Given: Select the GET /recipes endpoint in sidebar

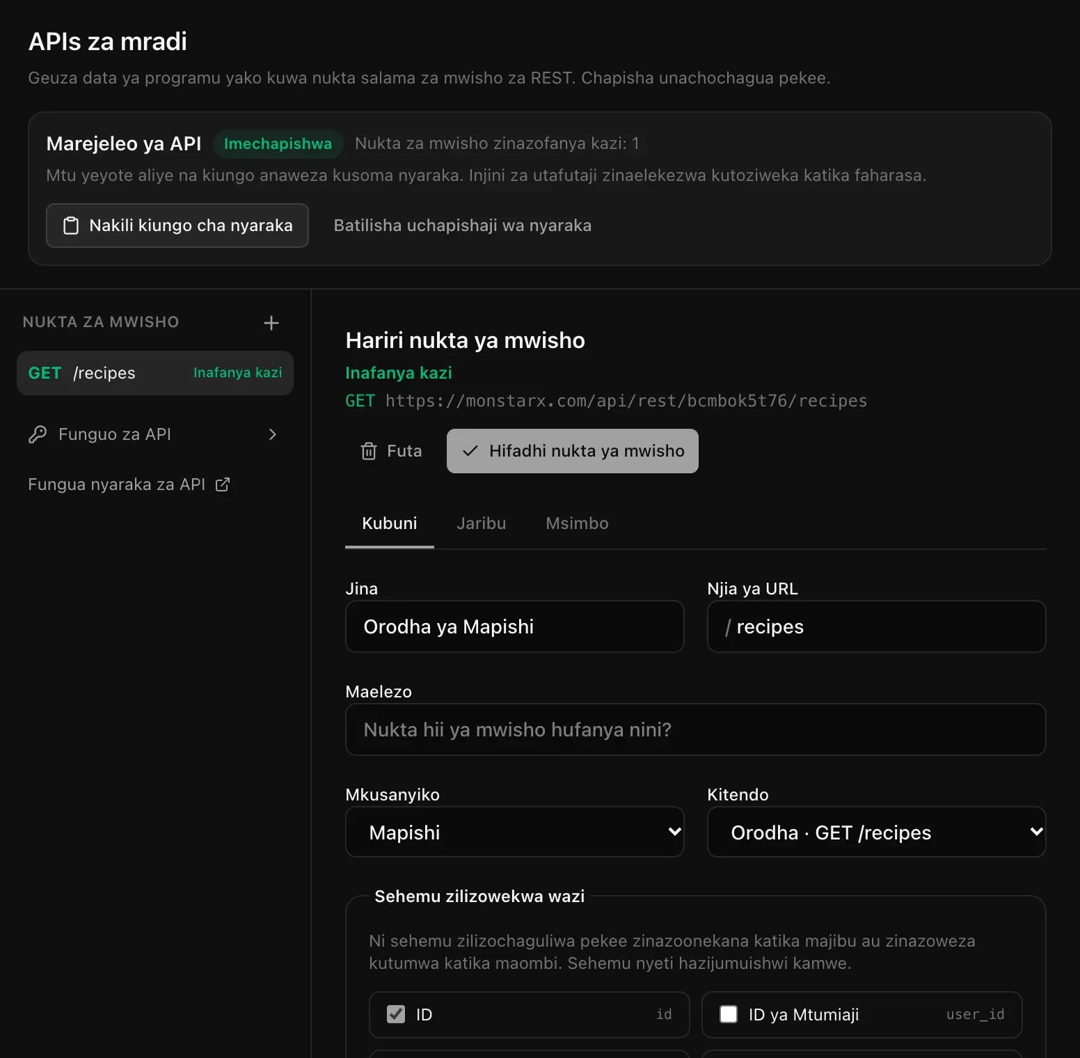Looking at the screenshot, I should (x=155, y=373).
